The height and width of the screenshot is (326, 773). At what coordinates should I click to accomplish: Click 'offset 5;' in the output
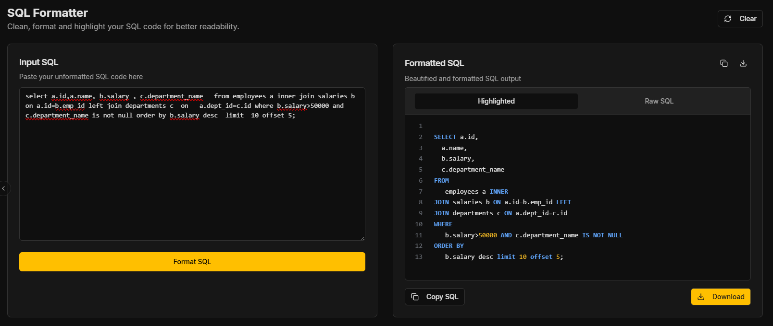(547, 257)
